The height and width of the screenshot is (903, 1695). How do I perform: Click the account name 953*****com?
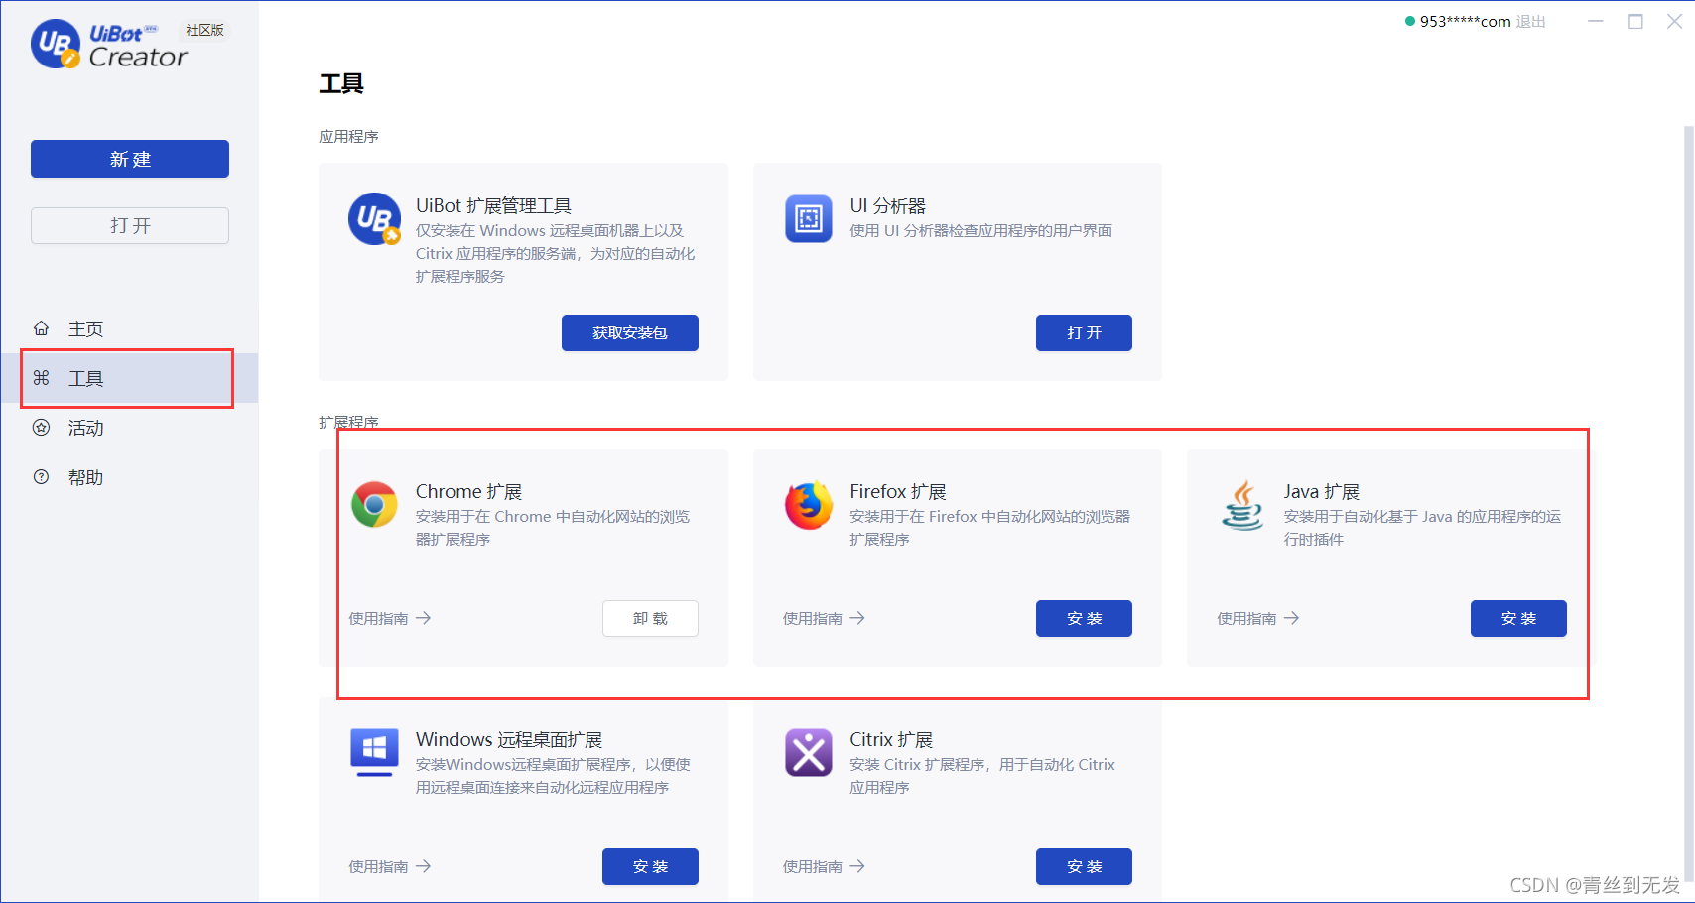(x=1465, y=21)
